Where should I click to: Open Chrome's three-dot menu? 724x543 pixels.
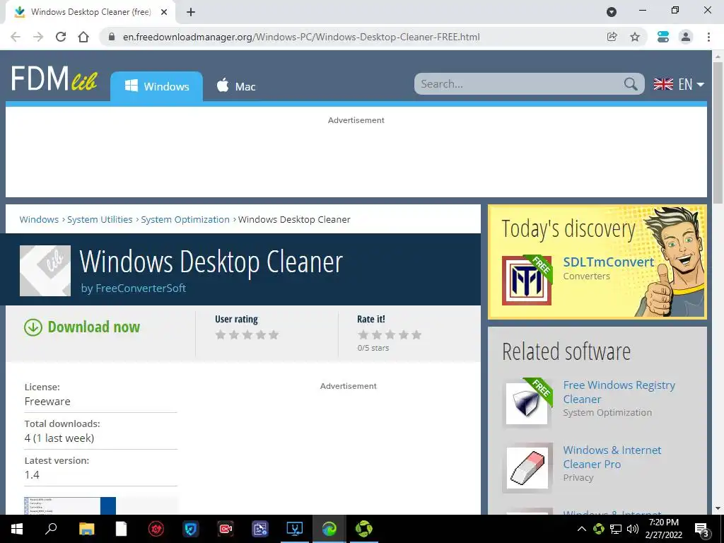[x=708, y=37]
